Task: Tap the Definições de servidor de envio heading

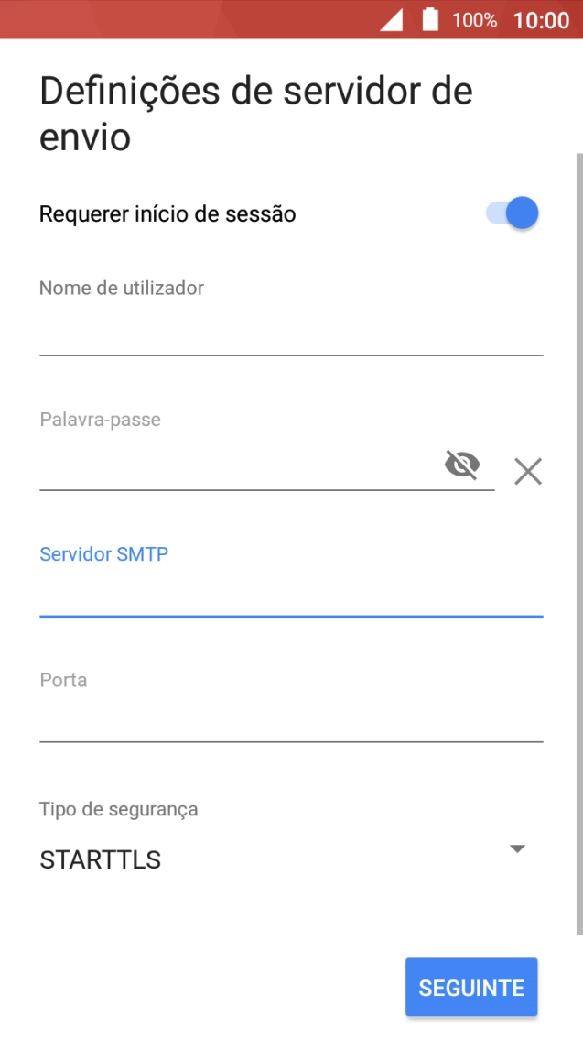Action: pyautogui.click(x=256, y=115)
